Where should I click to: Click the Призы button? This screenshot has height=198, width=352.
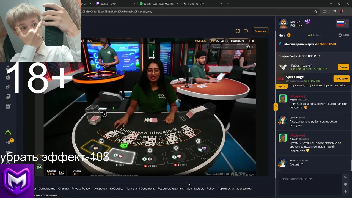pyautogui.click(x=343, y=67)
